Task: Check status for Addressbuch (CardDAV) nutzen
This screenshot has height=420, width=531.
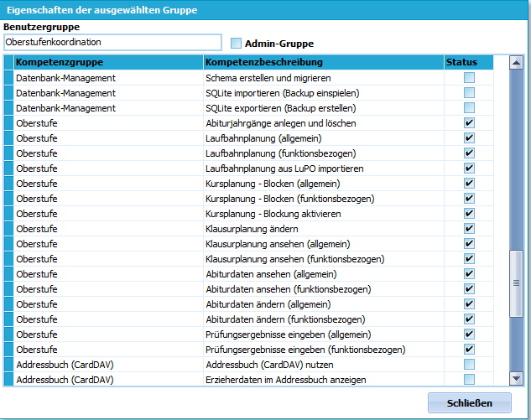Action: point(469,365)
